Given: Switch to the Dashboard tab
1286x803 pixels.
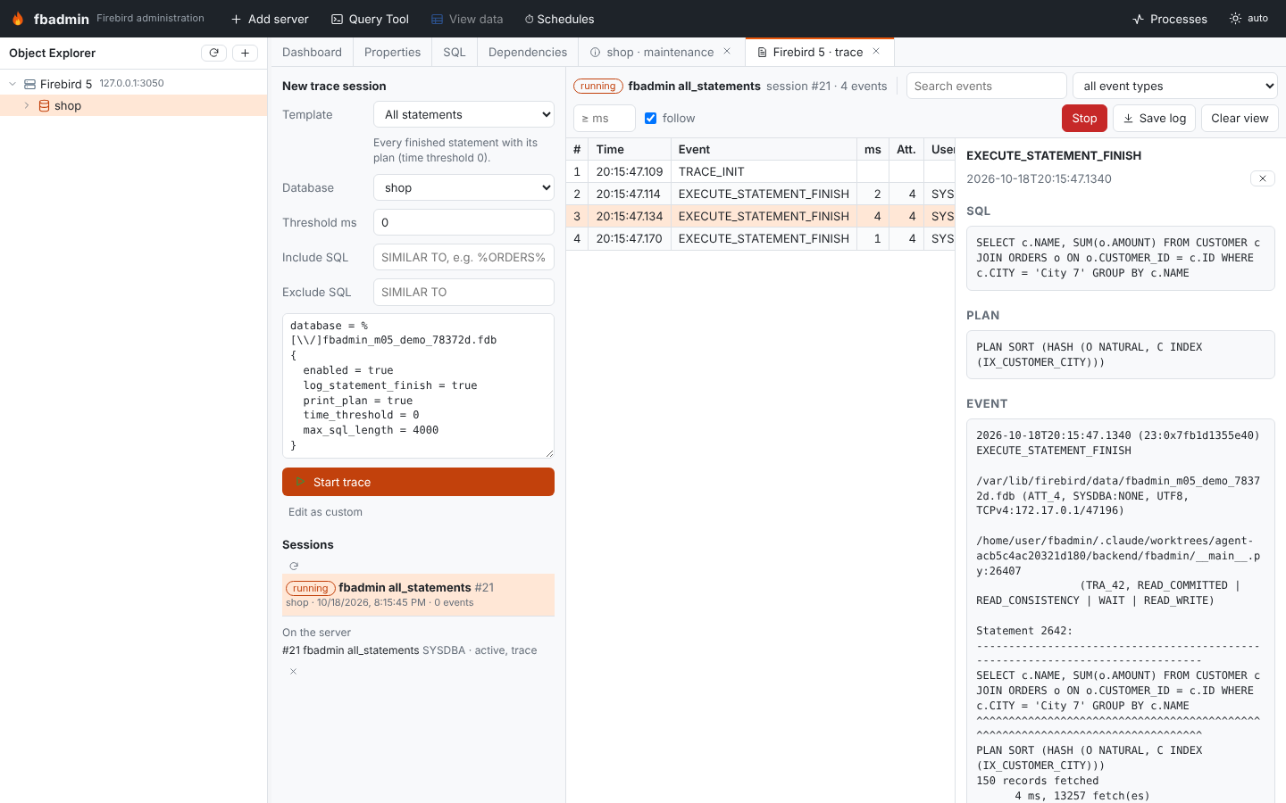Looking at the screenshot, I should [312, 52].
